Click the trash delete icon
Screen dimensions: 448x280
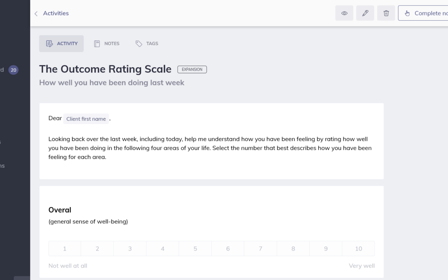[386, 13]
